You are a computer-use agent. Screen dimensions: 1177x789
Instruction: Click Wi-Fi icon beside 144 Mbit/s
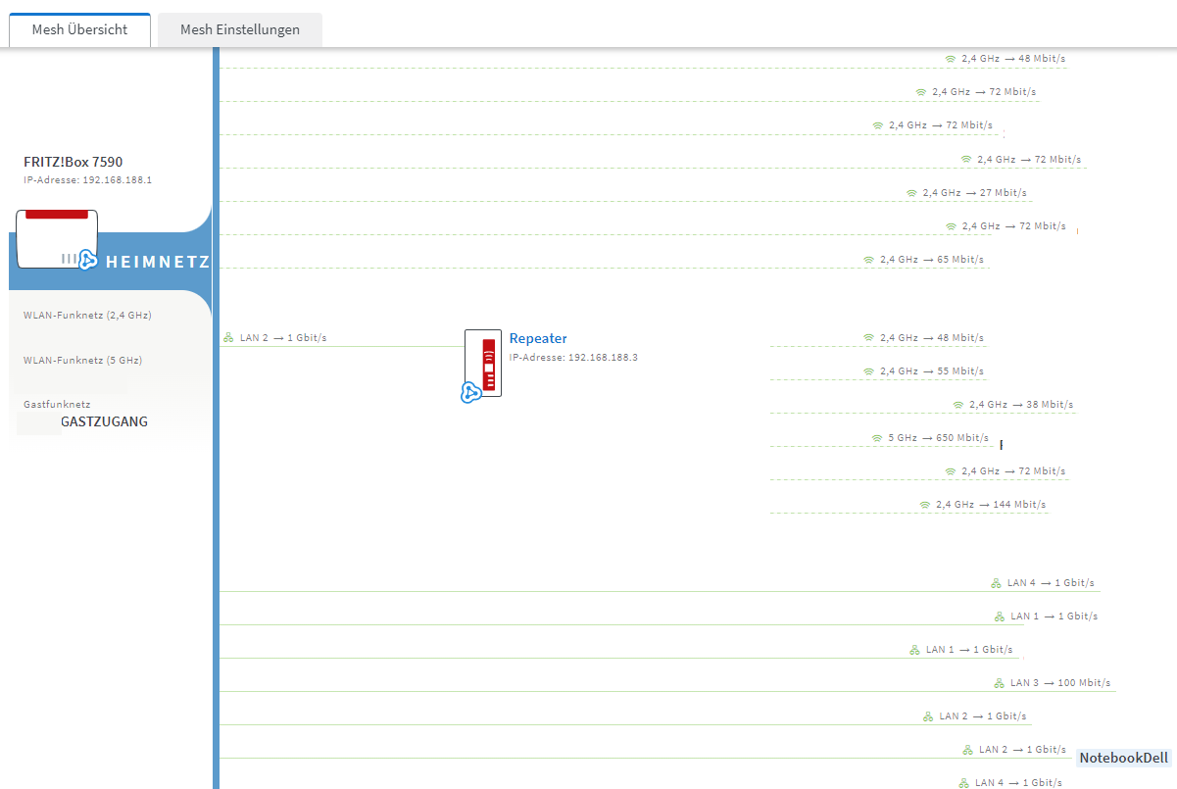(x=924, y=505)
